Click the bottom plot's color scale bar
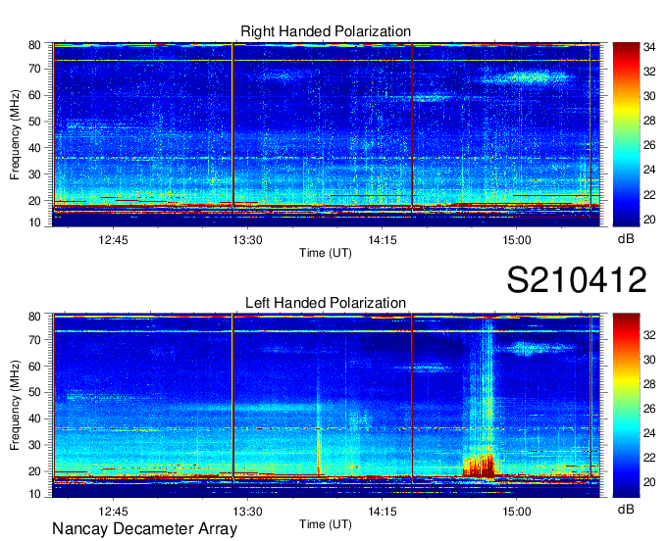 pos(626,405)
